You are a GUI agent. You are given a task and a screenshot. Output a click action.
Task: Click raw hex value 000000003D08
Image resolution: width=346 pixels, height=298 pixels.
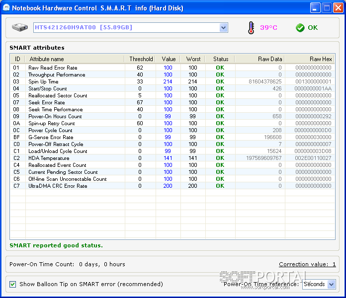(313, 151)
